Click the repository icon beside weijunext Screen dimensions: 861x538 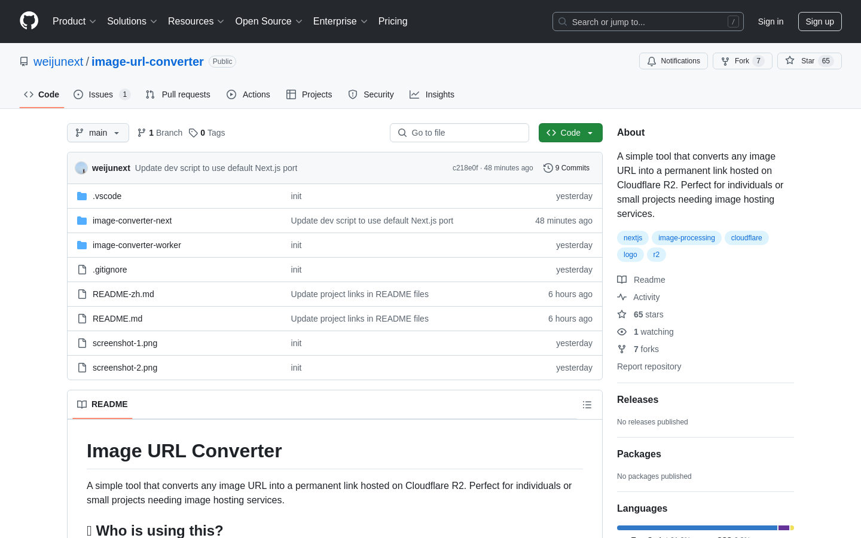point(24,62)
